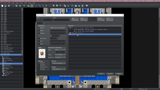160x90 pixels.
Task: Open the Priority dropdown
Action: [x=58, y=63]
